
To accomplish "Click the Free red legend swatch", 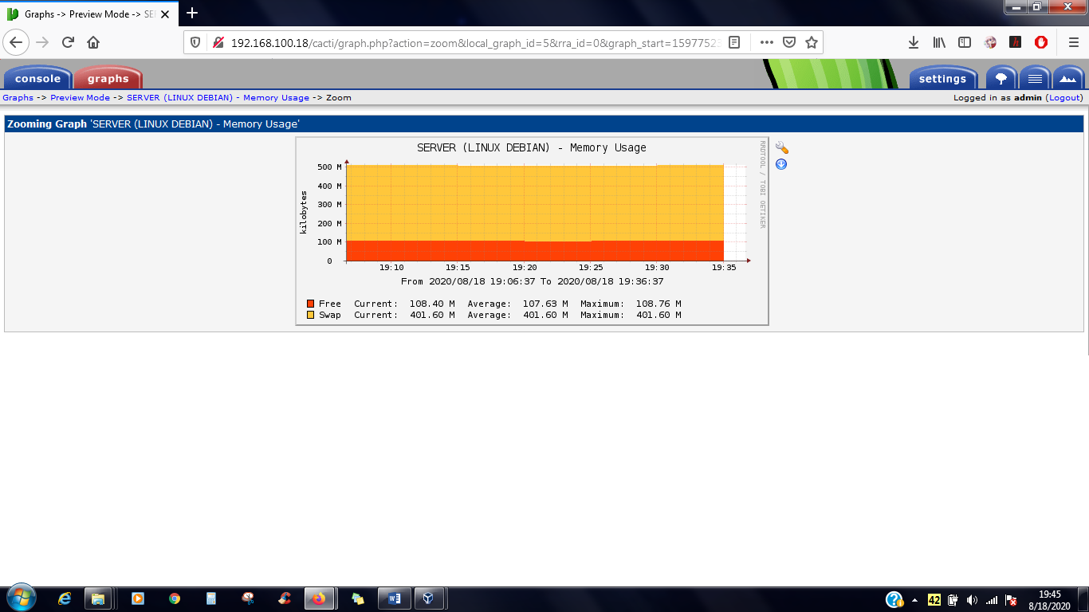I will pos(311,304).
